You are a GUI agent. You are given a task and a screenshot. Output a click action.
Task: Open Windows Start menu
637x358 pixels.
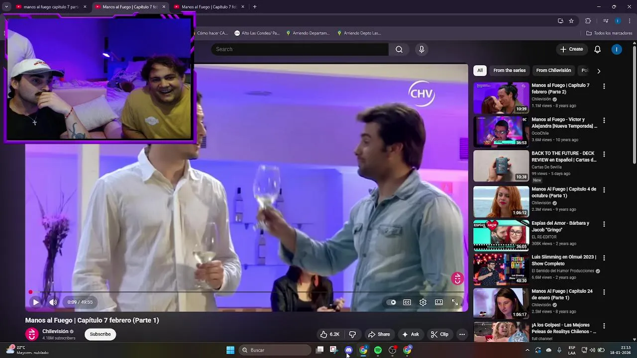(230, 350)
